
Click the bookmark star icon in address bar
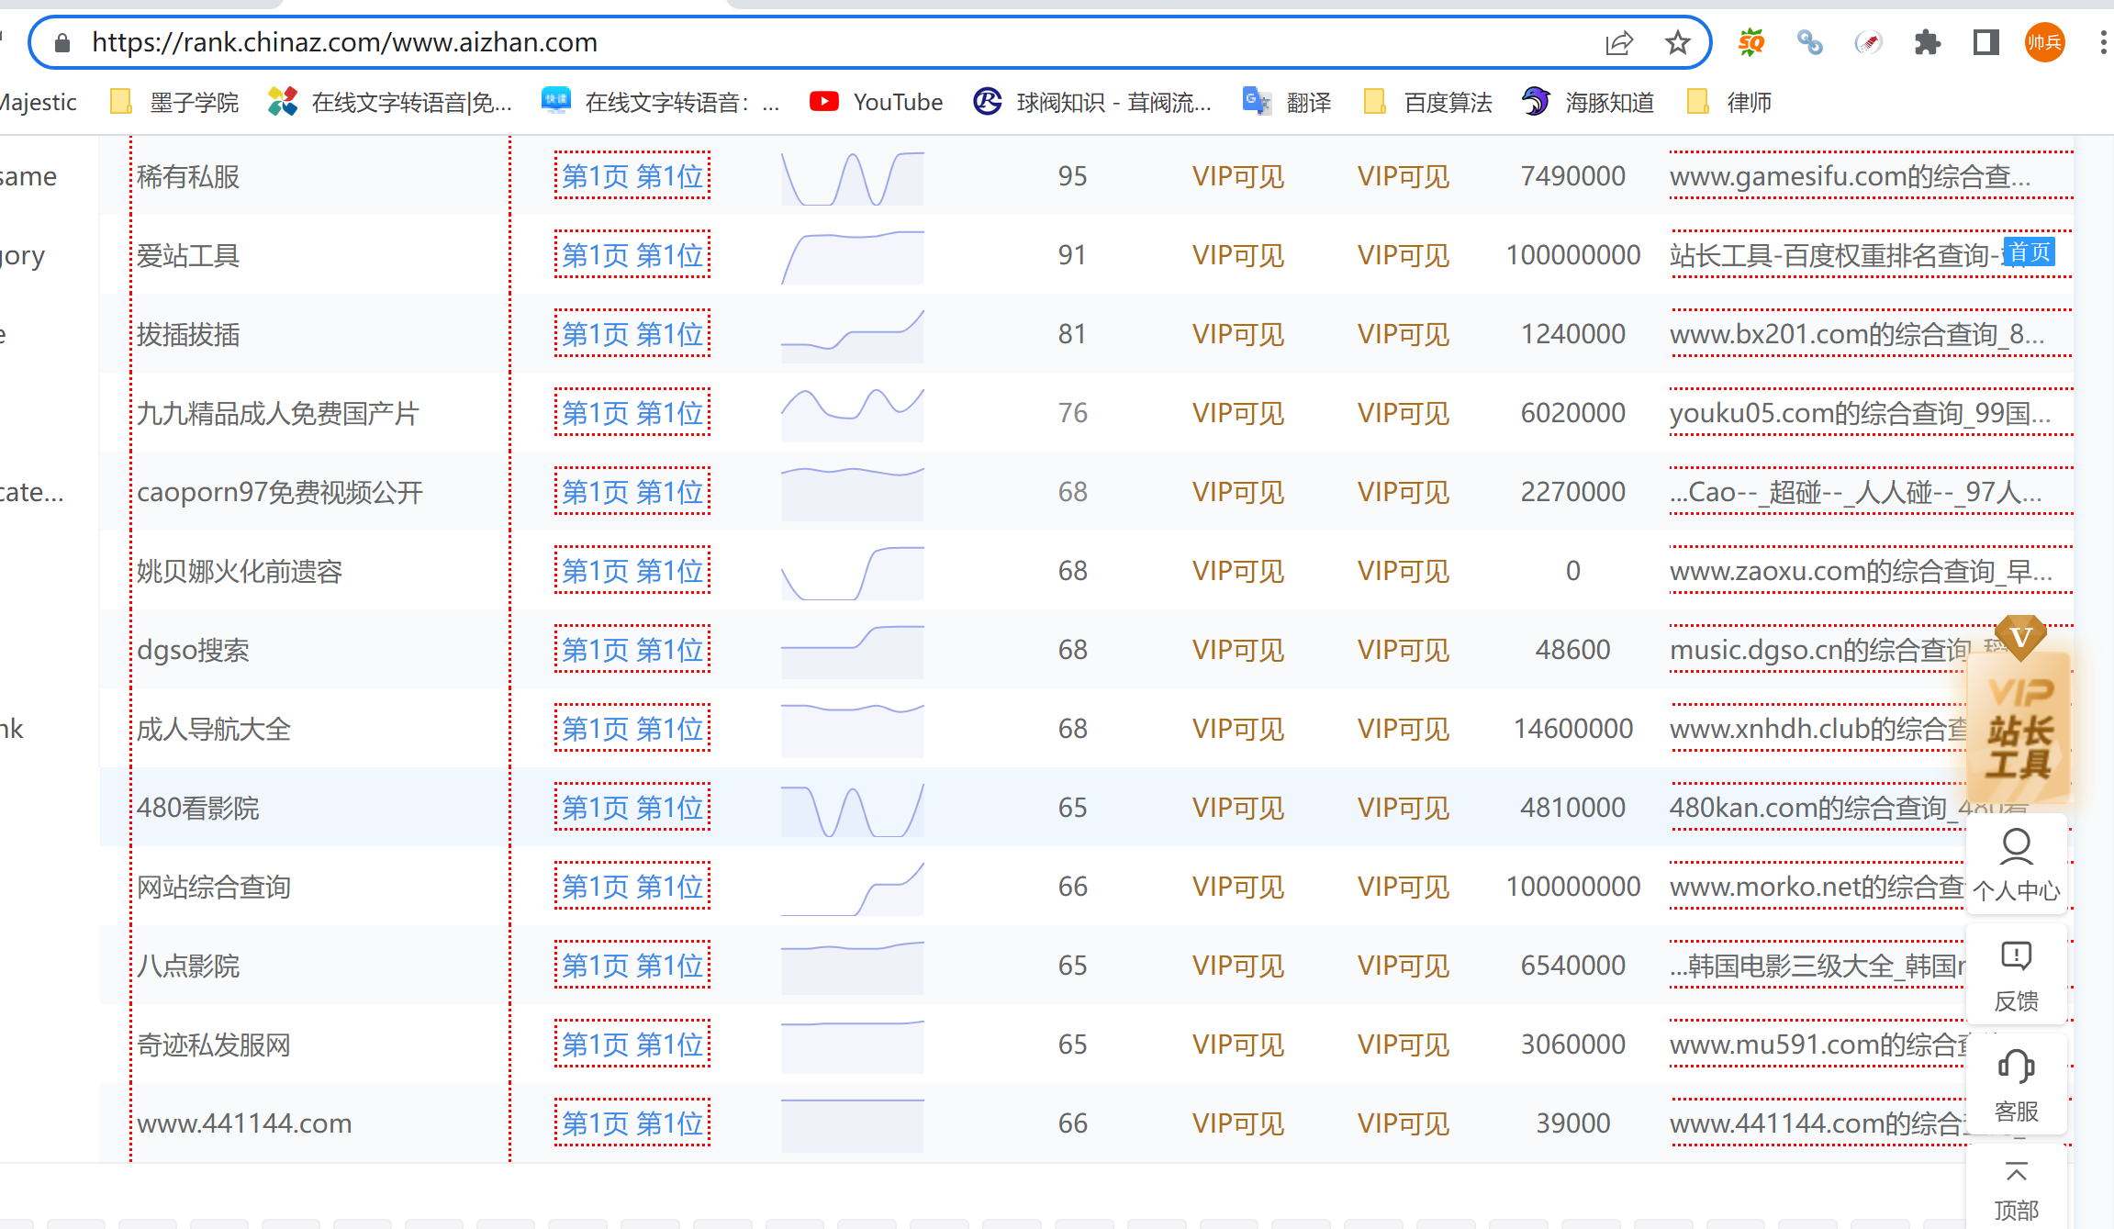coord(1677,42)
